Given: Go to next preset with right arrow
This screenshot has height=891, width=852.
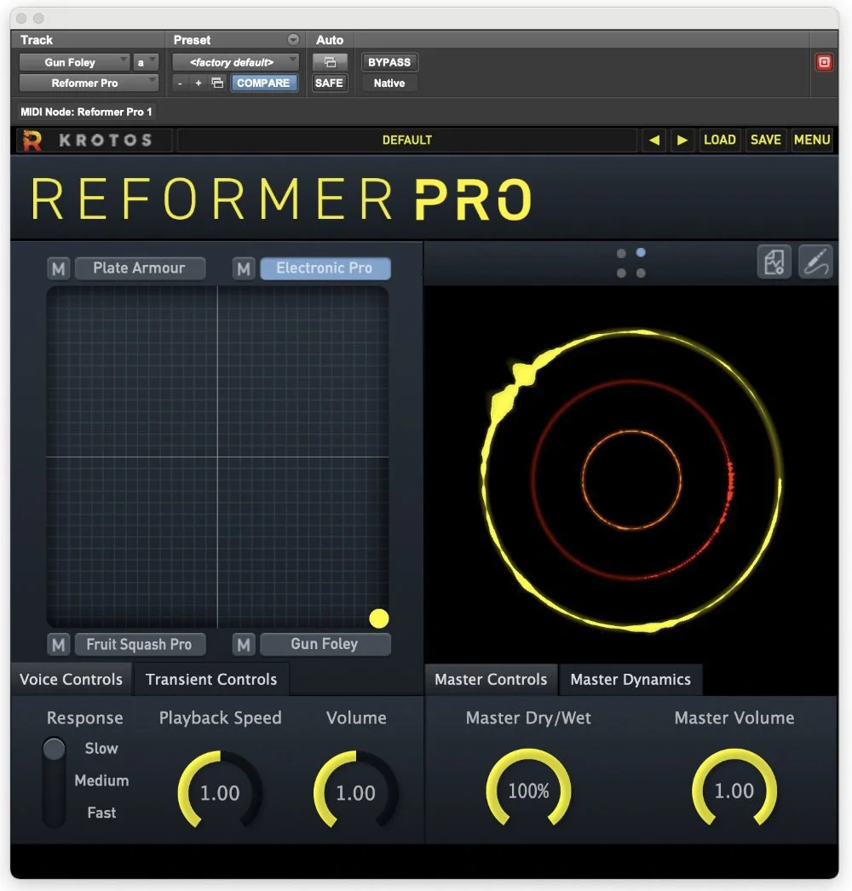Looking at the screenshot, I should [x=682, y=140].
